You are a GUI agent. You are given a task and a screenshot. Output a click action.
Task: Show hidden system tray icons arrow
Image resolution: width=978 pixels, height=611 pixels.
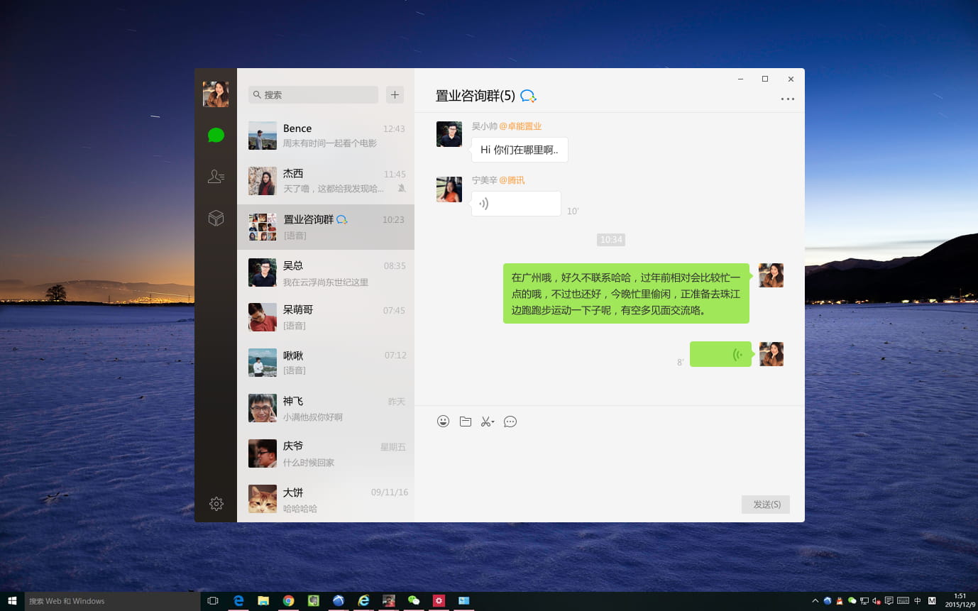click(815, 601)
